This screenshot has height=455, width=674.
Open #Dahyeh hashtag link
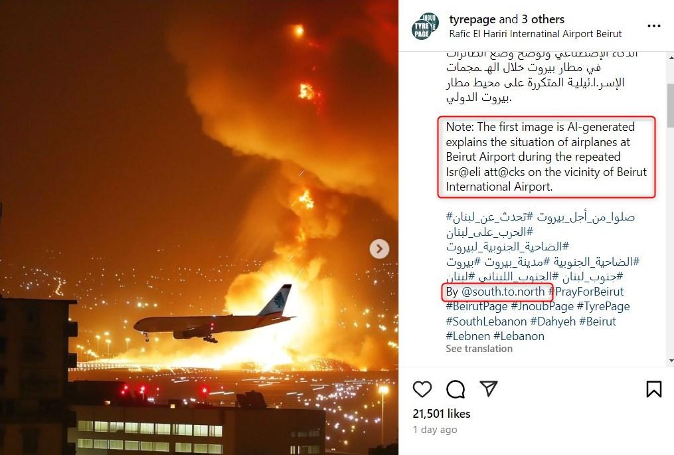[x=552, y=321]
